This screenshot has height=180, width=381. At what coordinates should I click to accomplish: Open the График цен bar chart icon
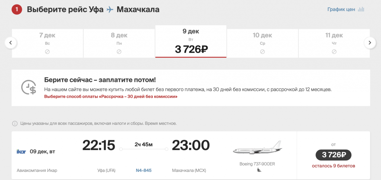click(361, 10)
